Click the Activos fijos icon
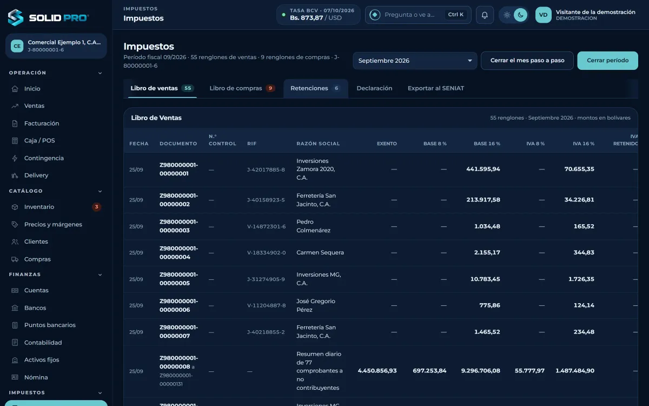This screenshot has height=406, width=649. pos(15,360)
